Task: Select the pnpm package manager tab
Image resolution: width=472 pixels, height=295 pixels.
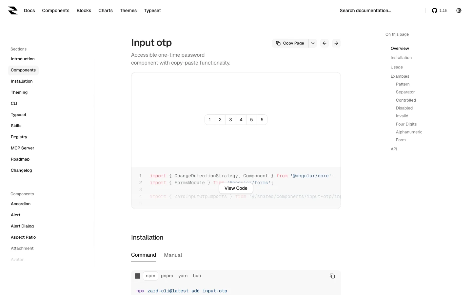Action: [x=167, y=276]
